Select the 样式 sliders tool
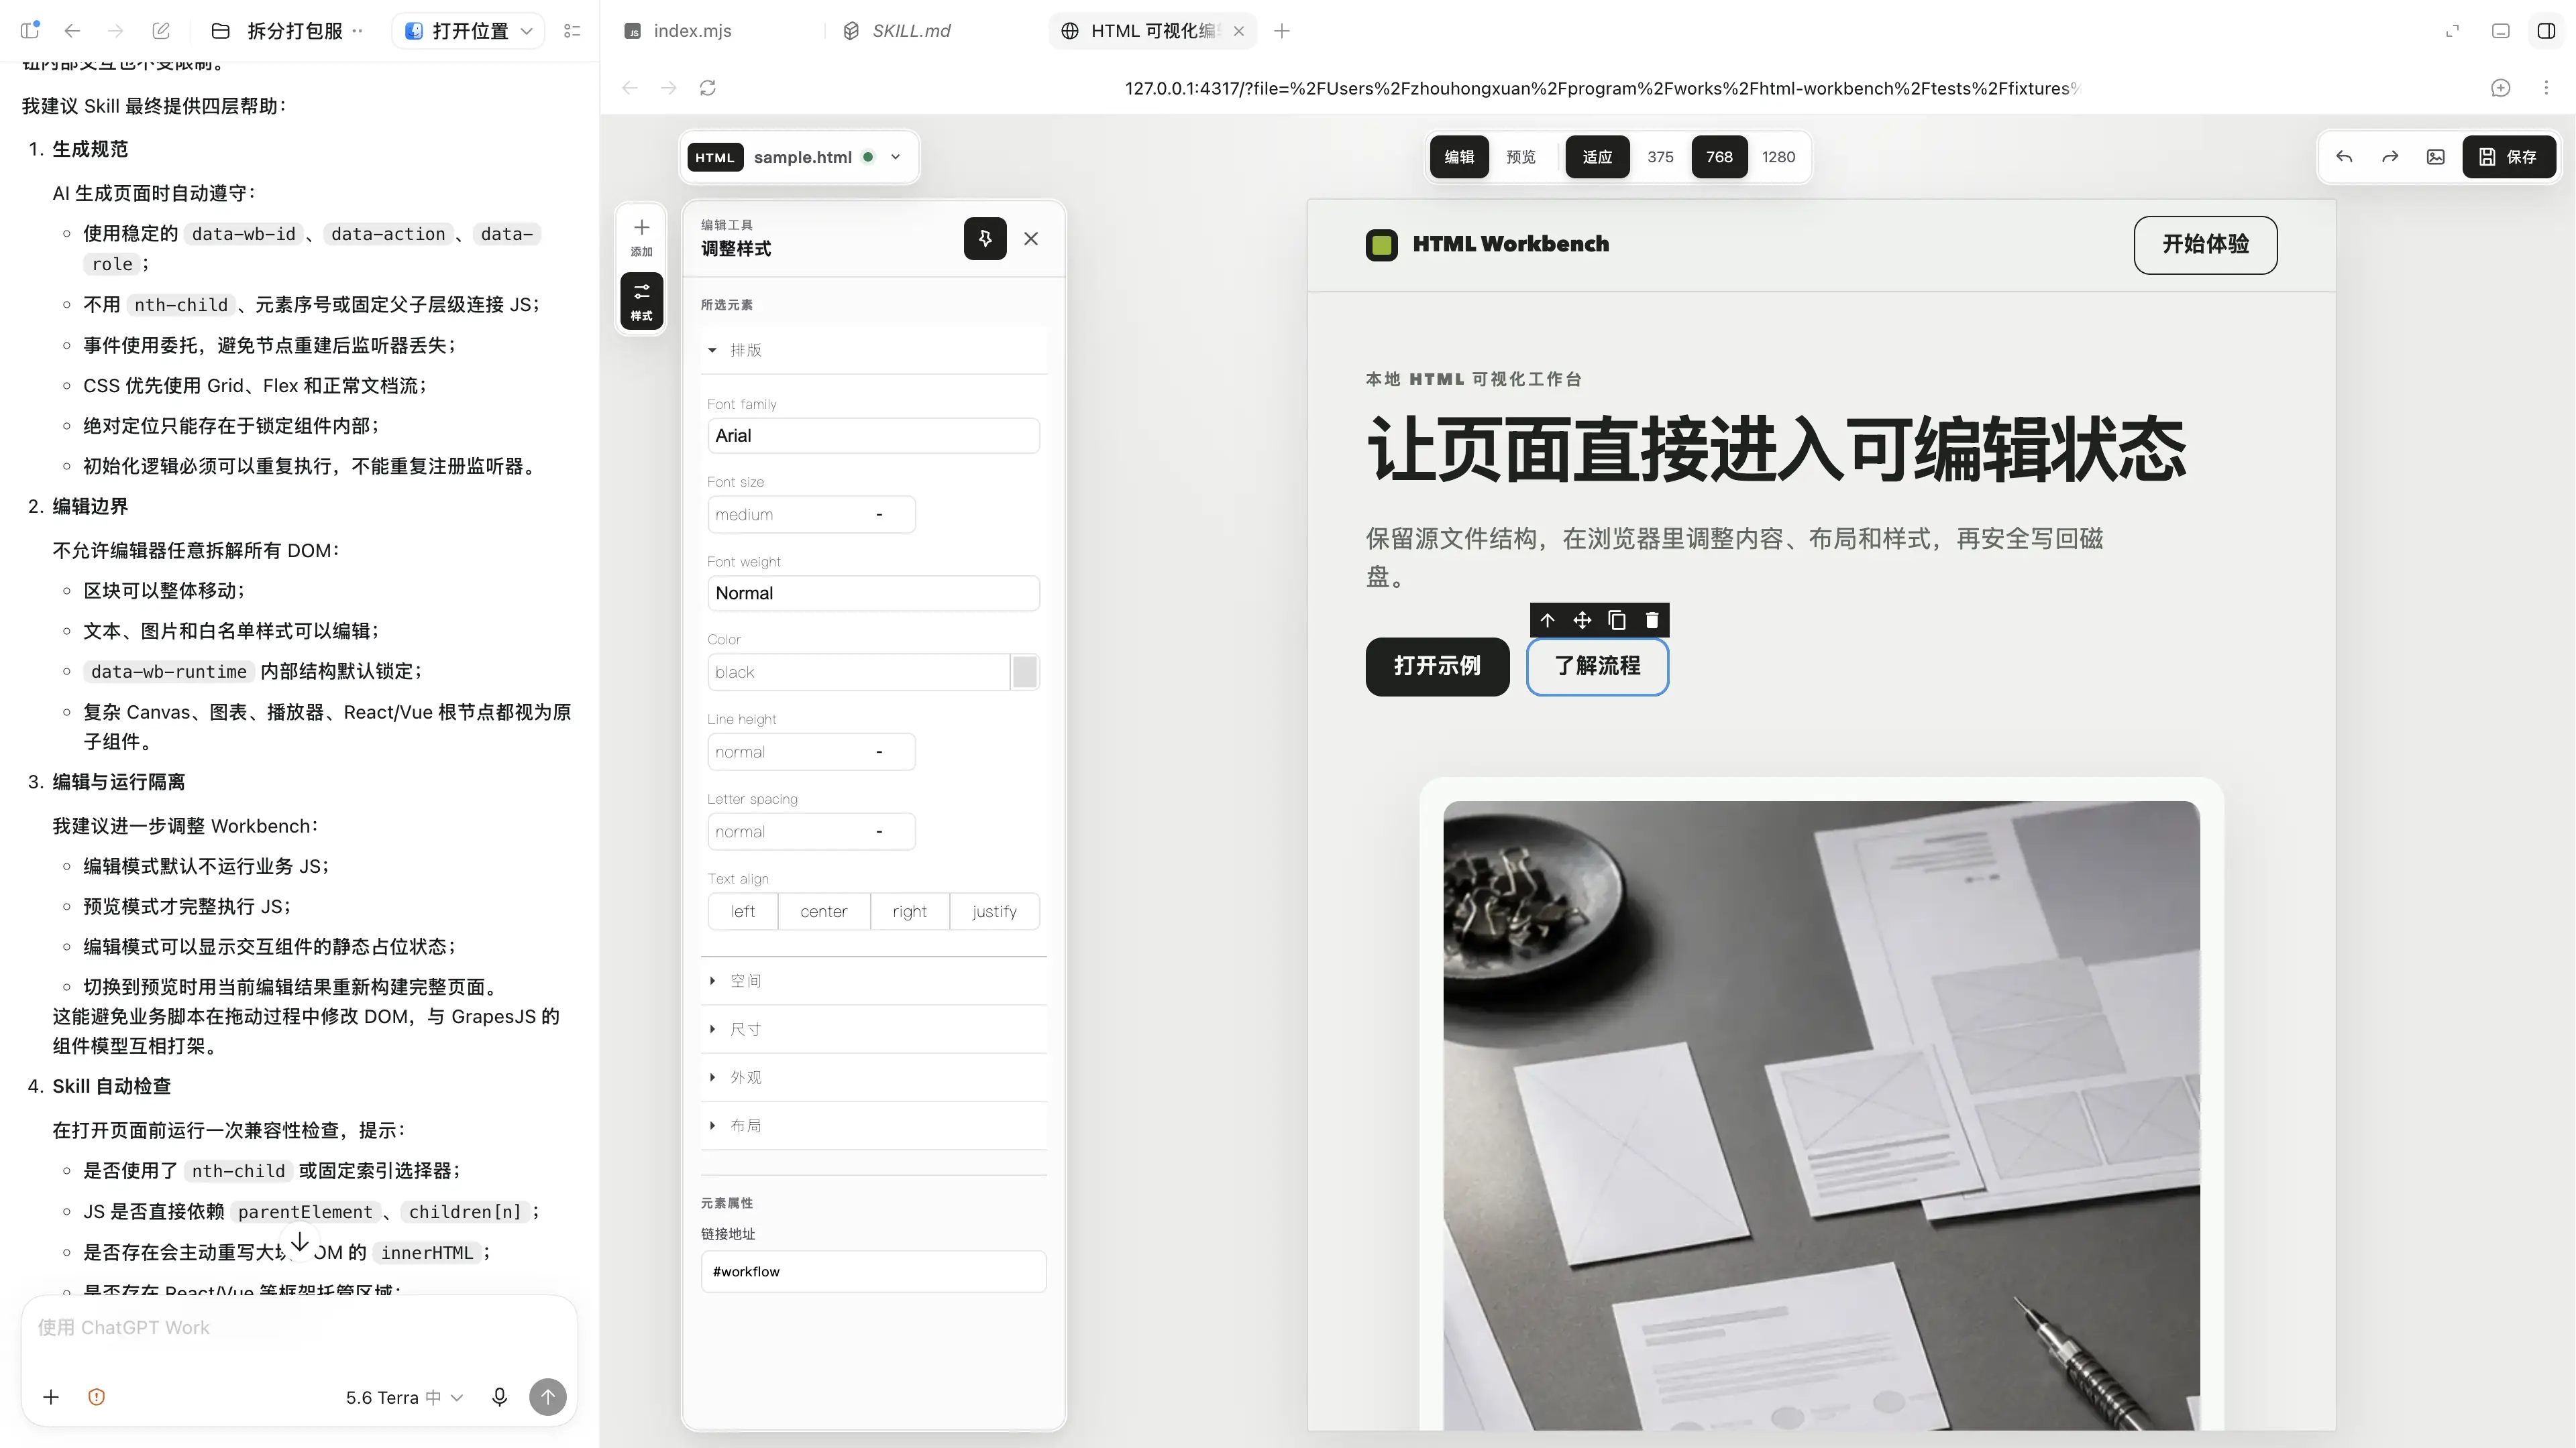 (641, 301)
